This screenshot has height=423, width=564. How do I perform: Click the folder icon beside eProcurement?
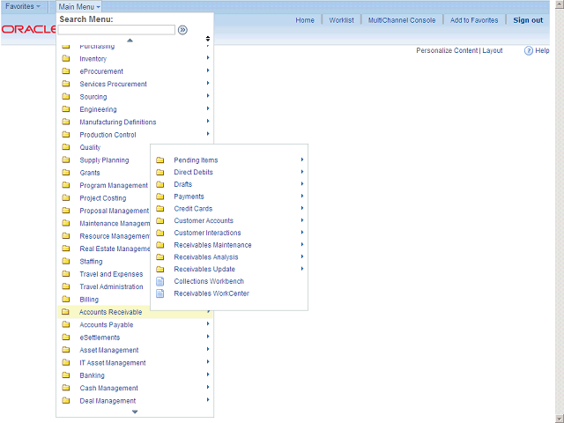(x=66, y=71)
